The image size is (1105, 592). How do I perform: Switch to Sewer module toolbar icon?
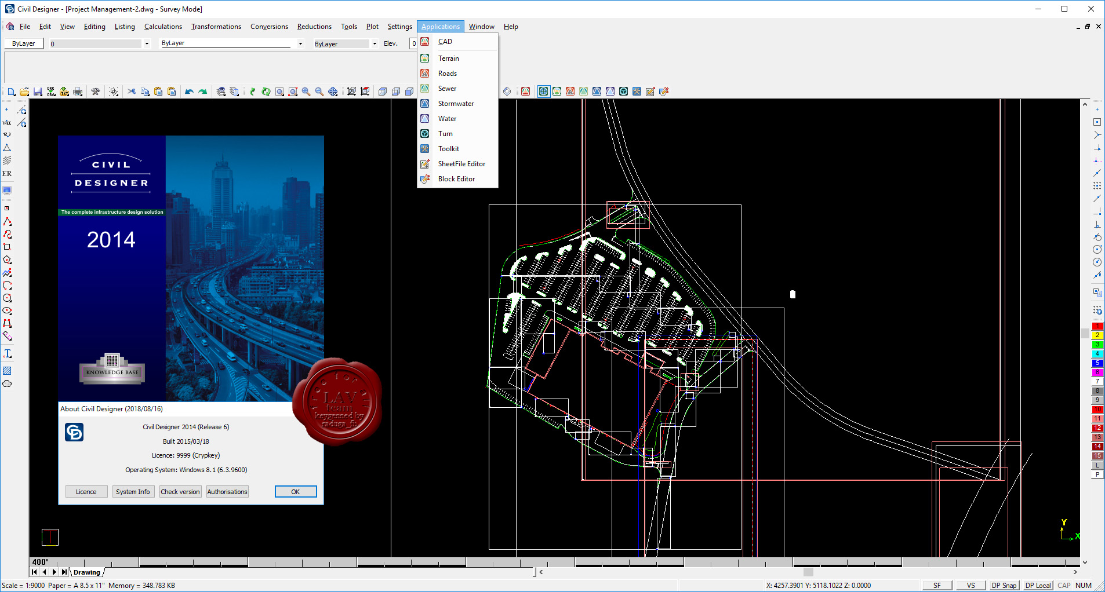point(584,92)
